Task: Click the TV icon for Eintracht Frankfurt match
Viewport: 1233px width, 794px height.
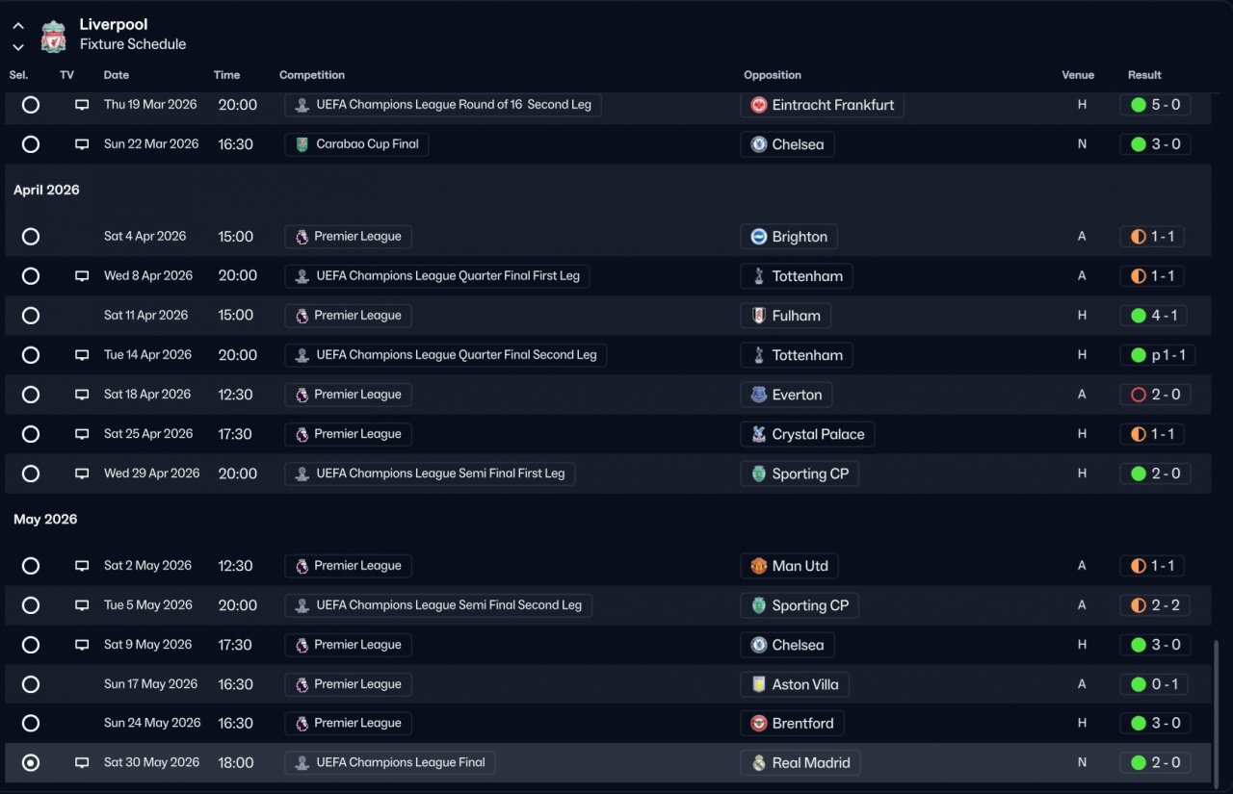Action: click(82, 105)
